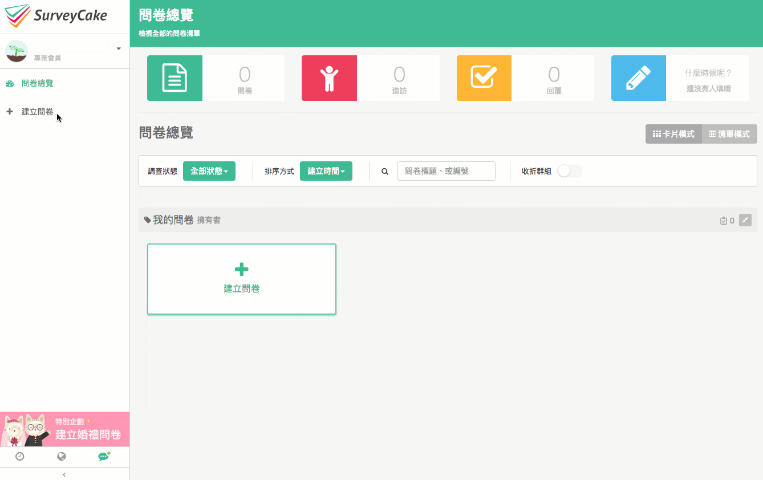Select 問卷總覽 in the sidebar
763x480 pixels.
(x=37, y=83)
